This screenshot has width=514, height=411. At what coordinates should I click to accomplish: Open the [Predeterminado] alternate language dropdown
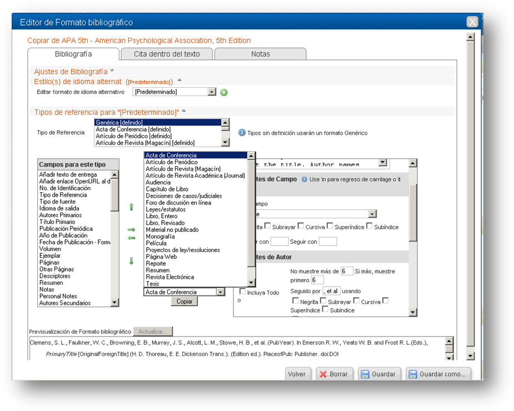[212, 92]
